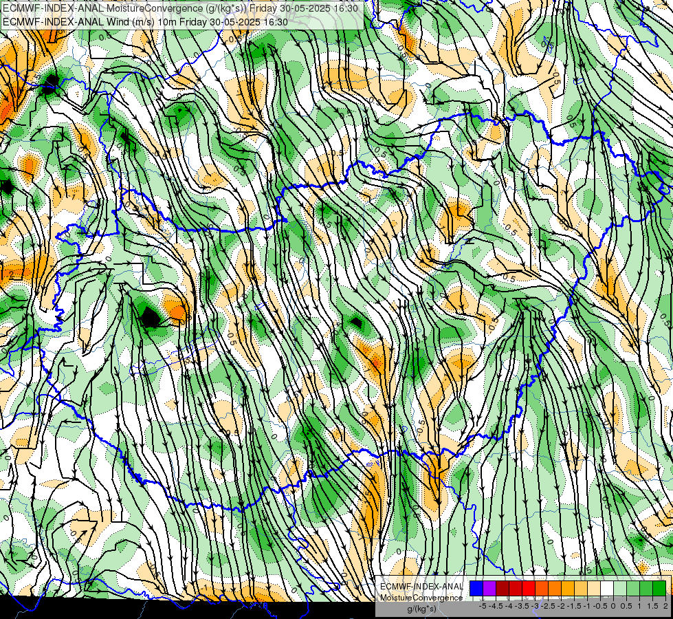Image resolution: width=673 pixels, height=619 pixels.
Task: Select the lightest green legend swatch
Action: [620, 588]
